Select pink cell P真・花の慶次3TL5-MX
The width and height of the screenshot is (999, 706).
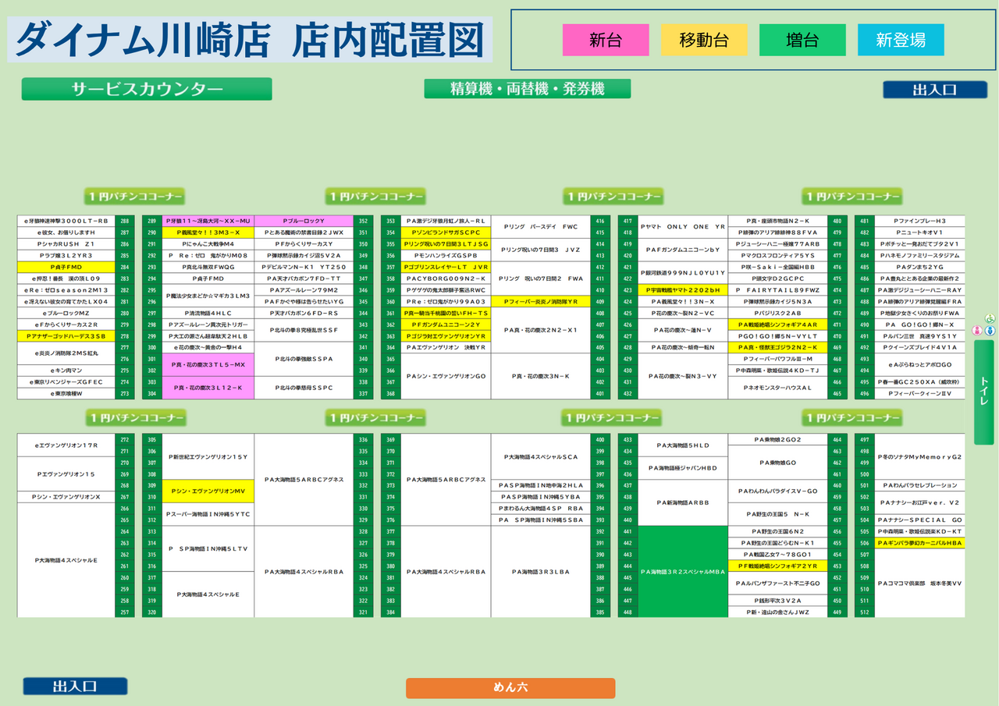point(208,364)
